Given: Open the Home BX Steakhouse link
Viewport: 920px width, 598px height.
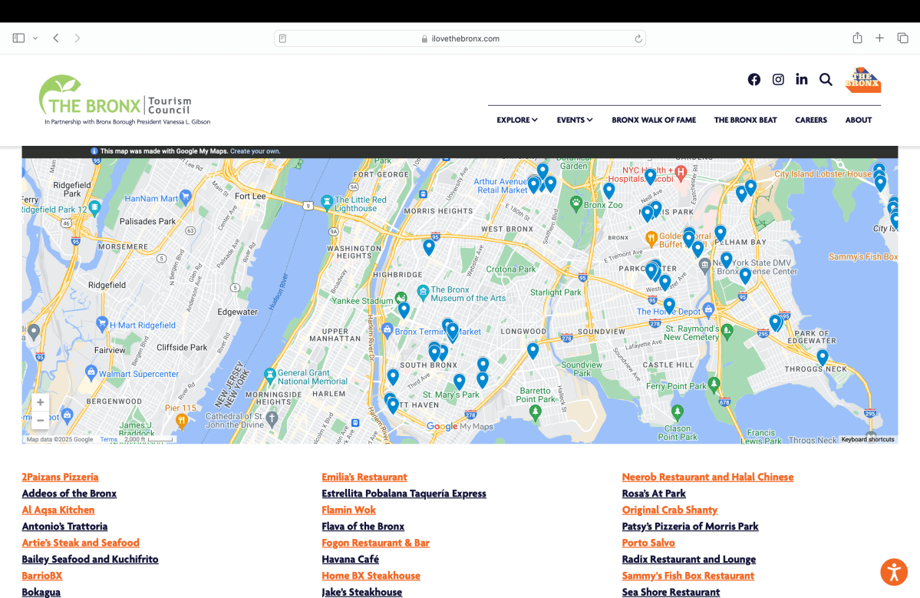Looking at the screenshot, I should (x=371, y=576).
